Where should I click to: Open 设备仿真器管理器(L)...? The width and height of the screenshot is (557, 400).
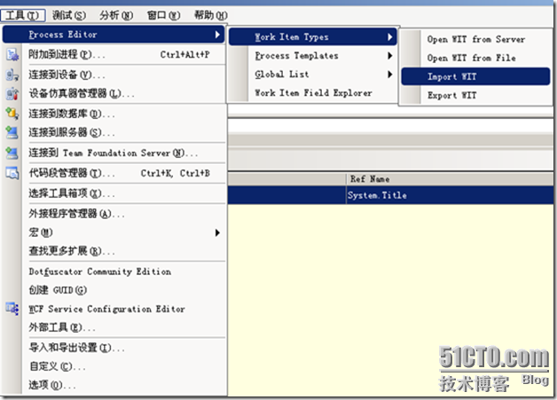coord(114,93)
